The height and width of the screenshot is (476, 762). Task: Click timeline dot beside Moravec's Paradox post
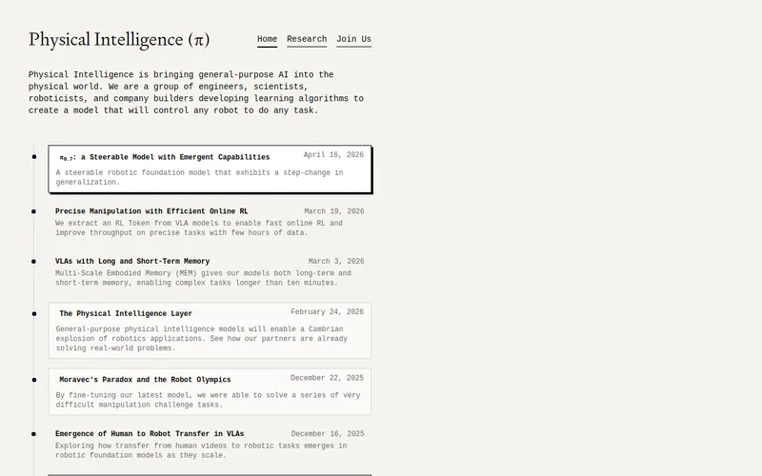coord(34,380)
